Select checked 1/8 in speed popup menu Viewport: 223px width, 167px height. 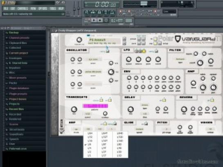tap(90, 145)
